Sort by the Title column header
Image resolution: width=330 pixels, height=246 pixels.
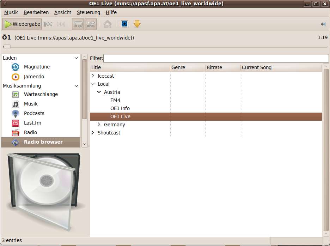coord(130,68)
